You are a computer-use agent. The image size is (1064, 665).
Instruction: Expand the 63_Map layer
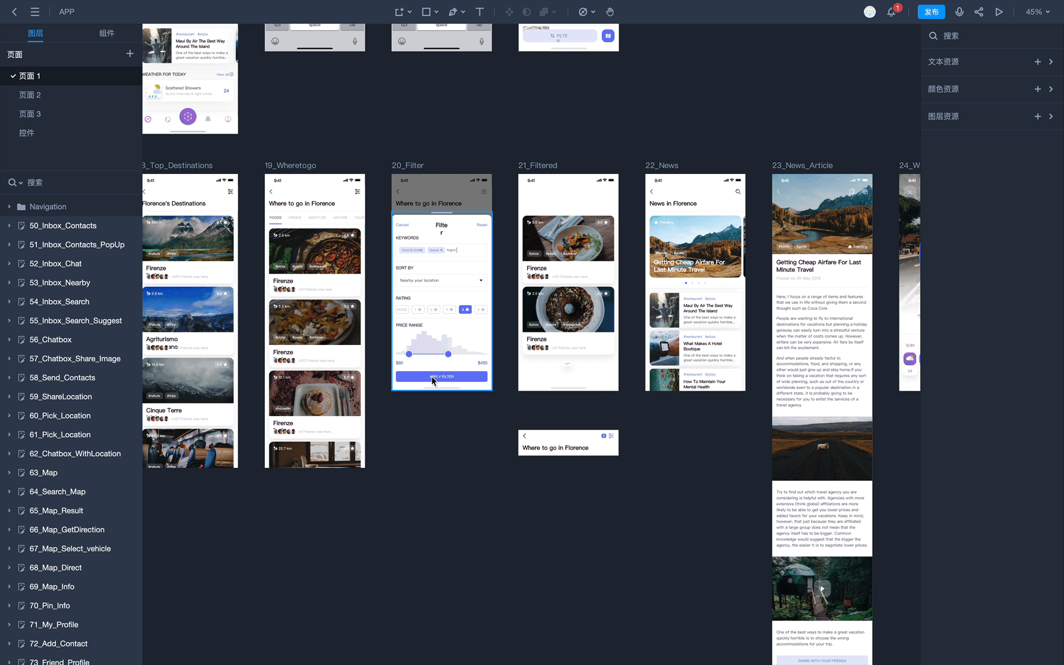click(x=9, y=473)
